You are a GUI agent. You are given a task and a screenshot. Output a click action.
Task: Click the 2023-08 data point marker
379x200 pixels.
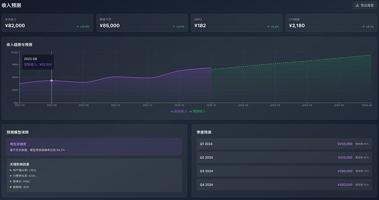52,81
